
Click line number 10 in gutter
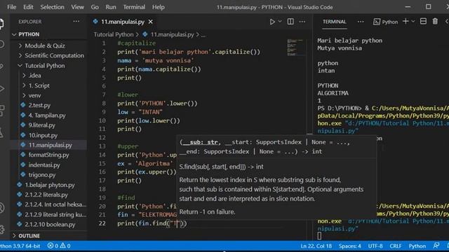tap(102, 120)
